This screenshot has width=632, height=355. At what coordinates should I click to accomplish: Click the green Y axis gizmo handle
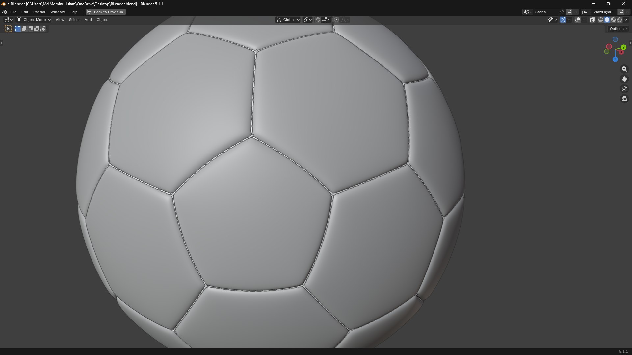click(x=623, y=48)
